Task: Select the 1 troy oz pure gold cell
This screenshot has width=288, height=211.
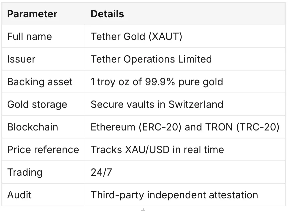Action: [185, 82]
